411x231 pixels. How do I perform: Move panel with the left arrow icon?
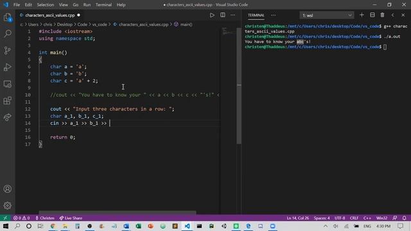tap(392, 15)
